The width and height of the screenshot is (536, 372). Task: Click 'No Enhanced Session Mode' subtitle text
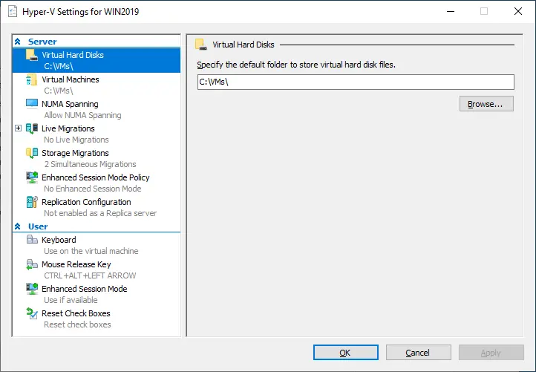93,189
